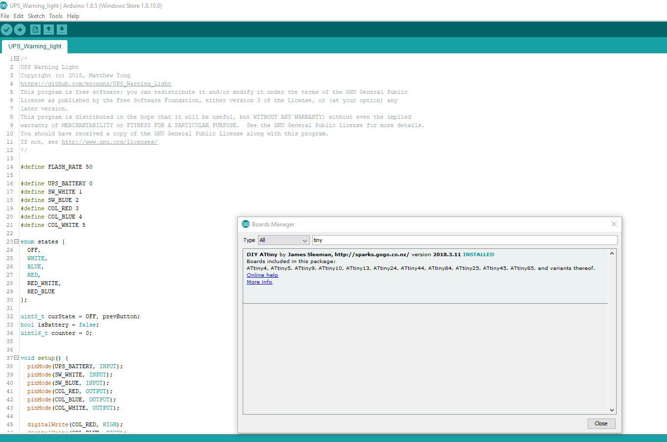Click the board search field containing tiny

[464, 240]
